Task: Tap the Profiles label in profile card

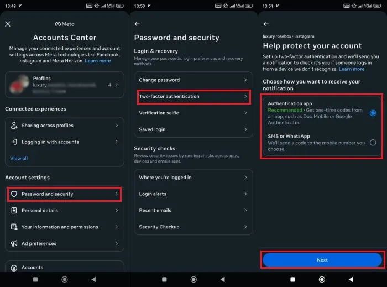Action: (41, 78)
